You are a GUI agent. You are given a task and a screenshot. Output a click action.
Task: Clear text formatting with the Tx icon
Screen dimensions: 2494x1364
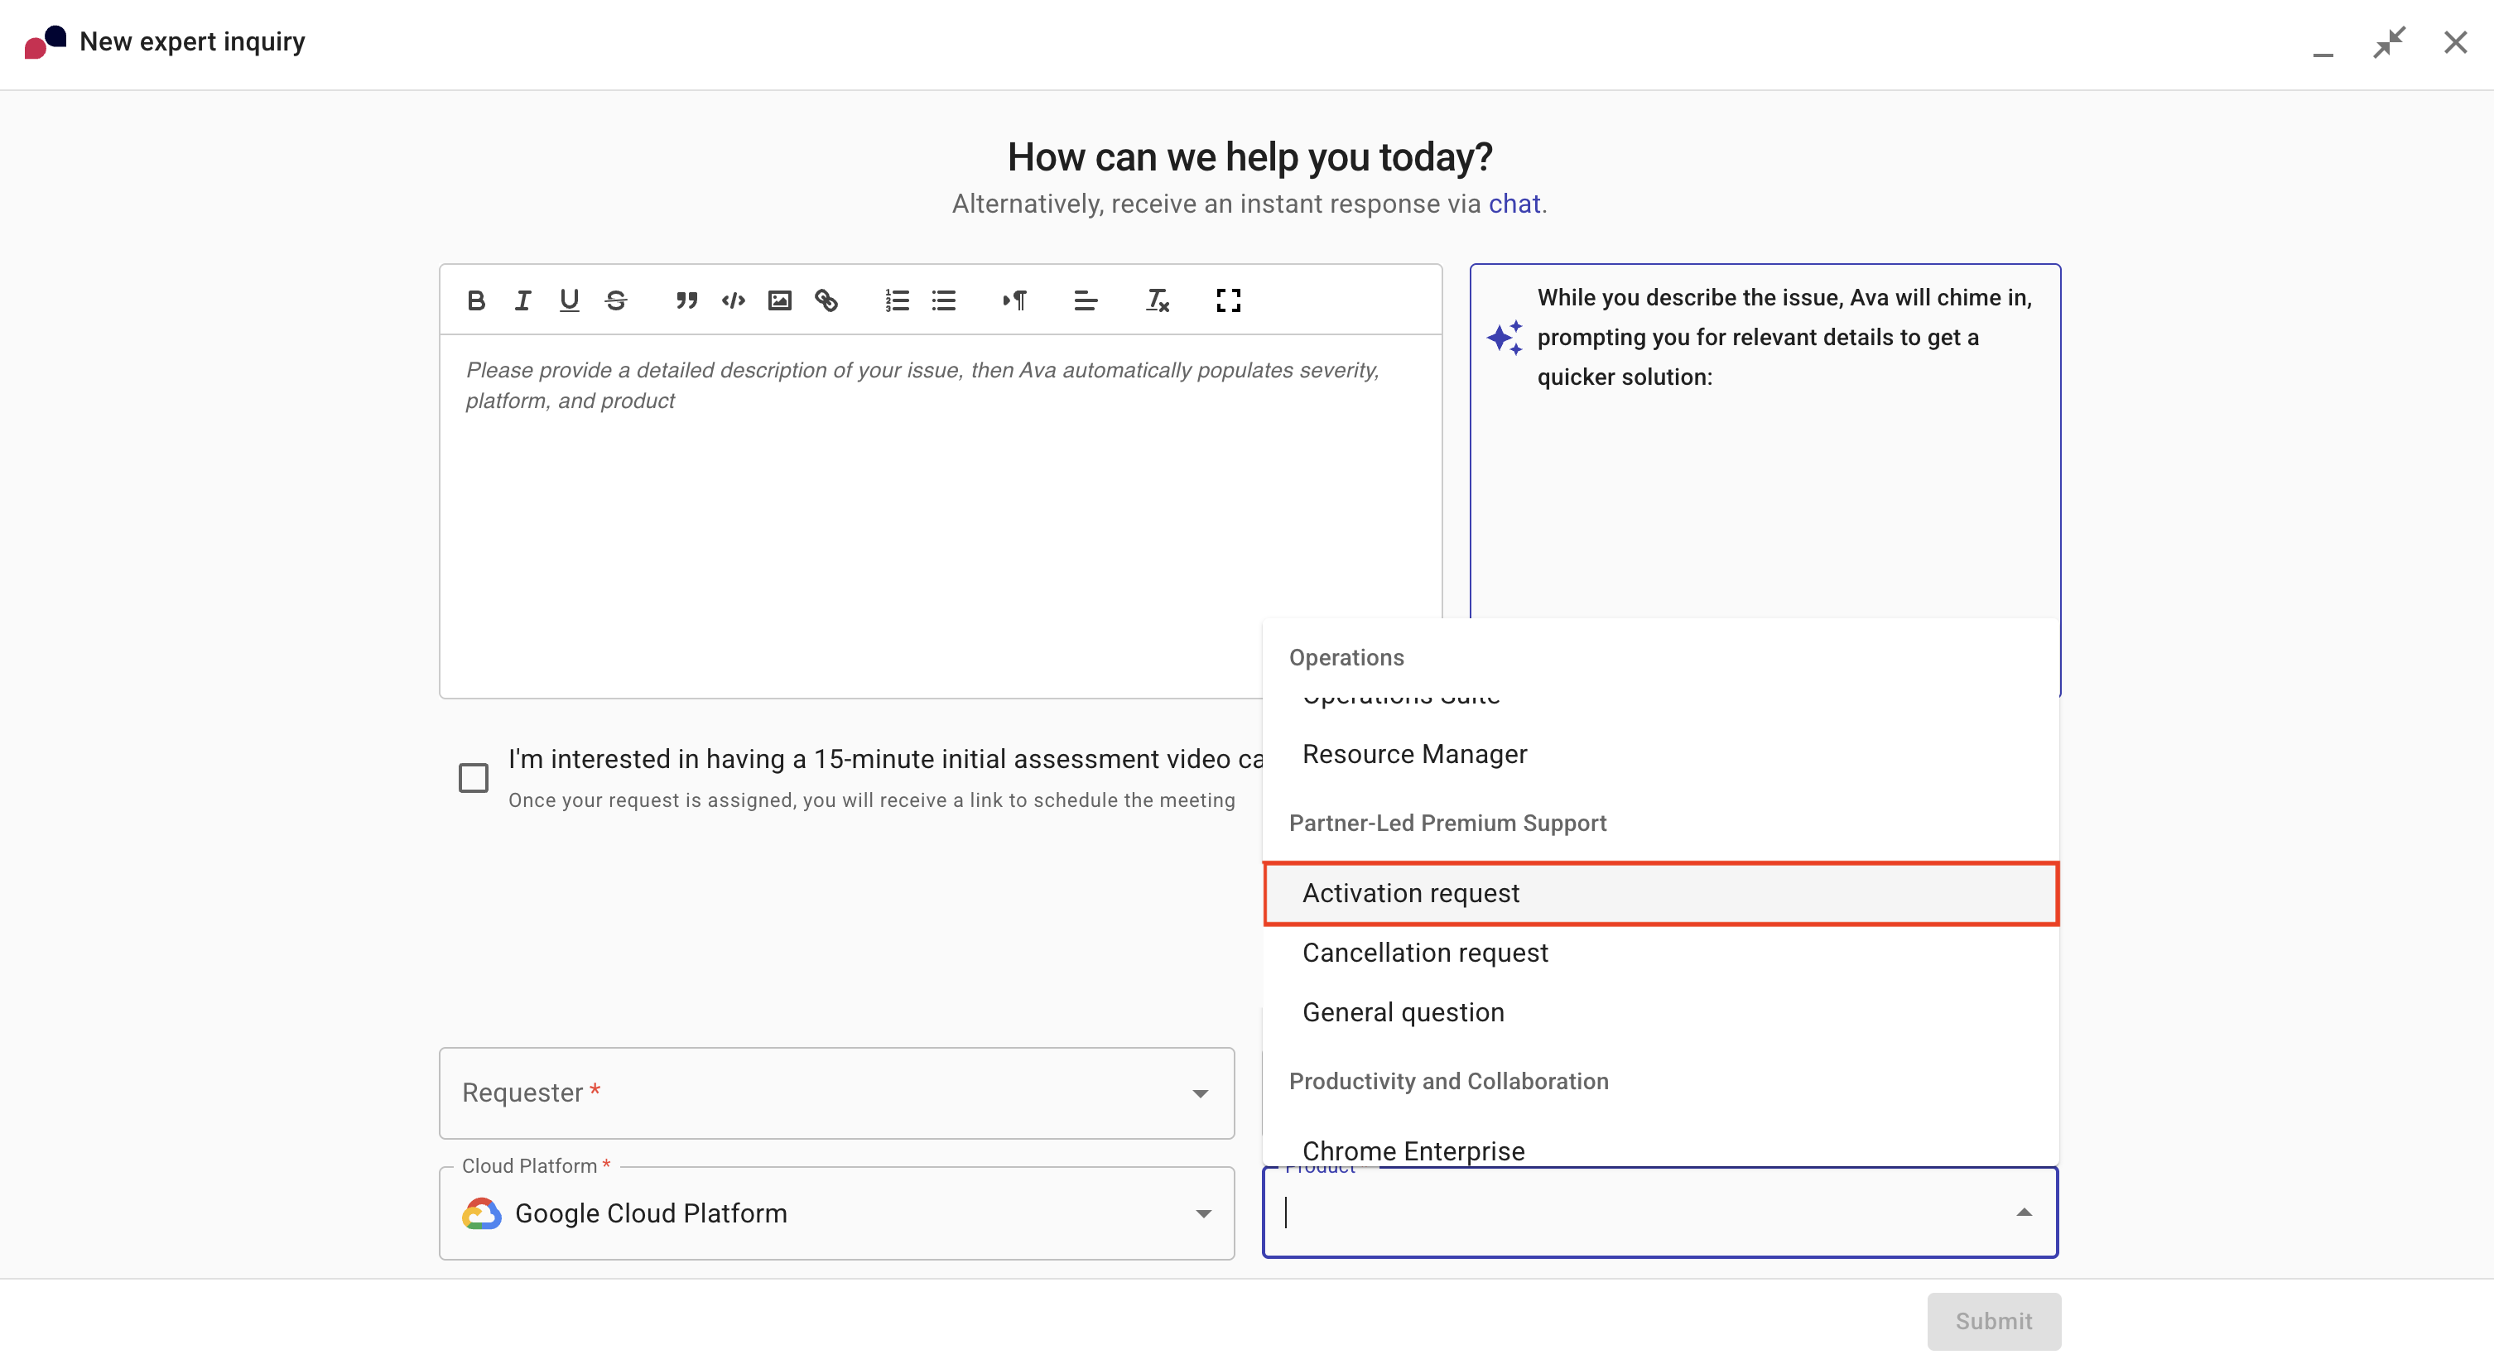coord(1156,300)
